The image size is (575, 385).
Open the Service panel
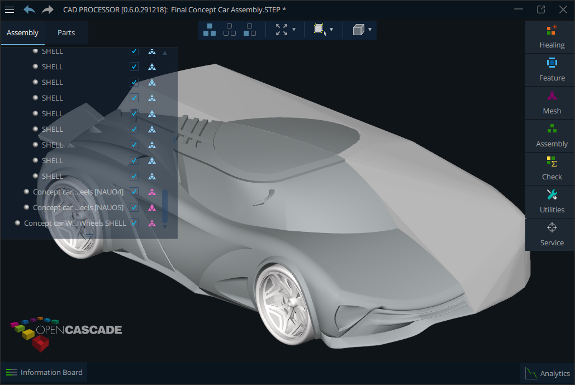[552, 235]
